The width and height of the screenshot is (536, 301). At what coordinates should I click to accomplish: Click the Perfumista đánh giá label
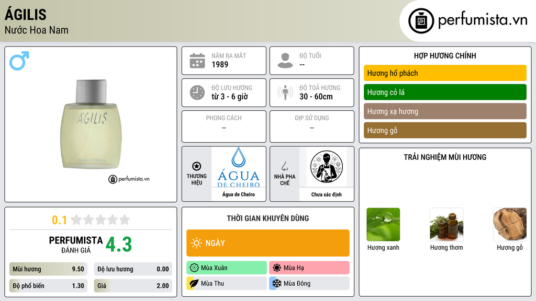pyautogui.click(x=76, y=245)
